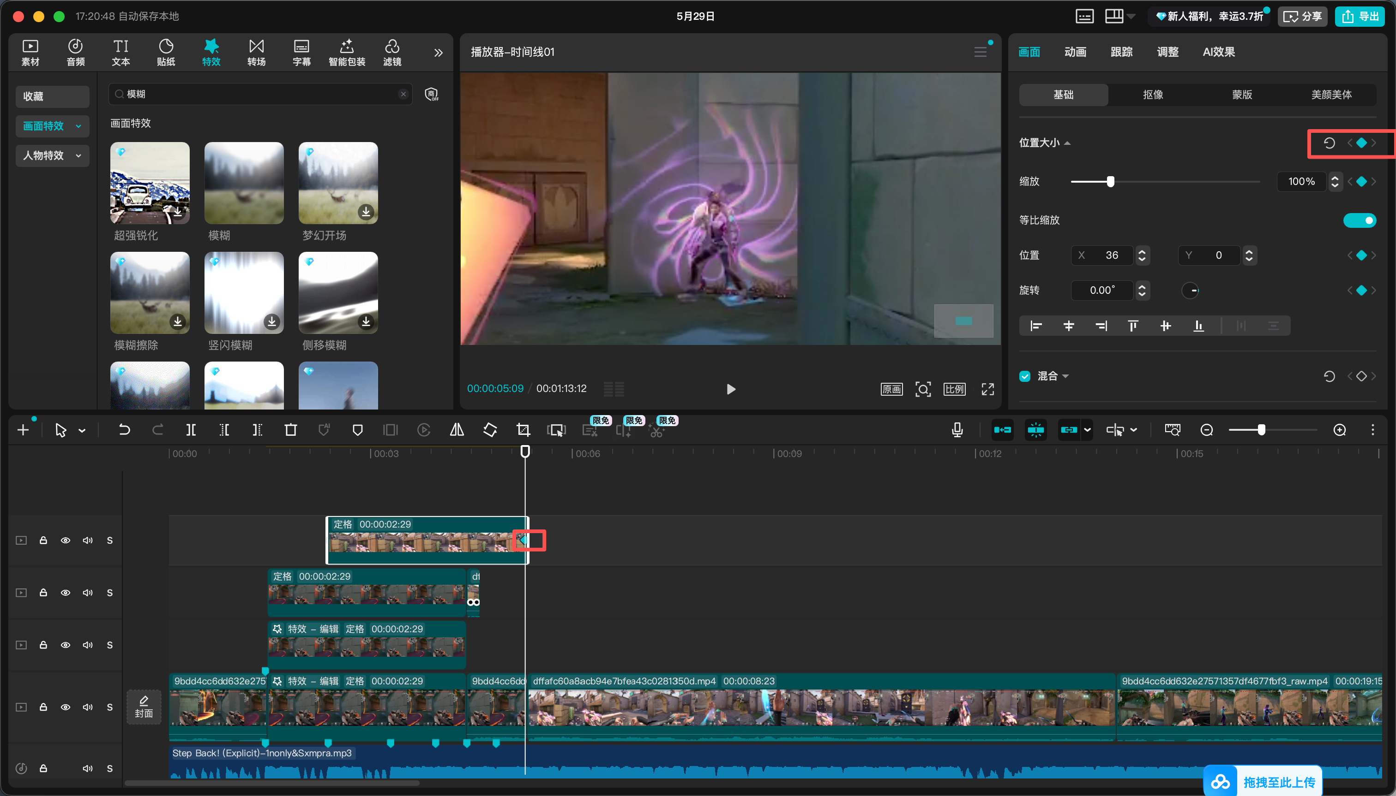The height and width of the screenshot is (796, 1396).
Task: Click the add track plus icon
Action: 23,430
